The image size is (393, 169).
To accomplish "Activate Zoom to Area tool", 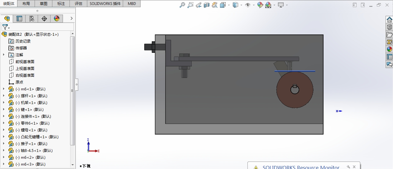I will pos(190,5).
